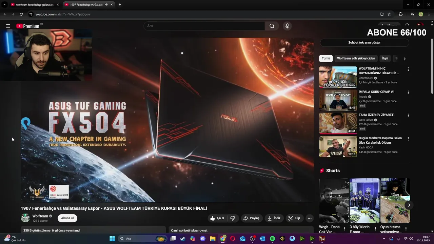Image resolution: width=434 pixels, height=244 pixels.
Task: Toggle microphone indicator in system tray
Action: [x=398, y=239]
